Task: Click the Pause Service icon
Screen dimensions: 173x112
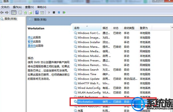Action: coord(59,12)
